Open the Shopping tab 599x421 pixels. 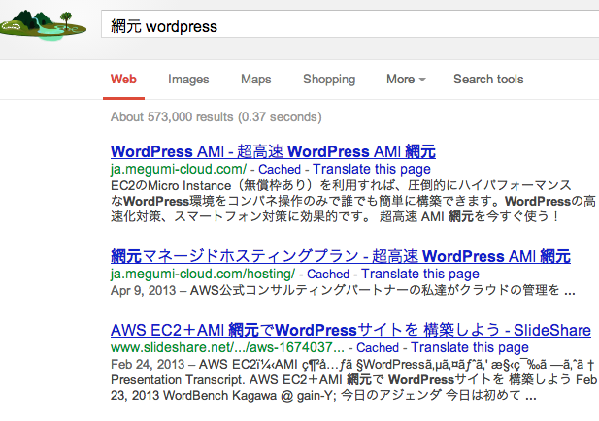(329, 79)
